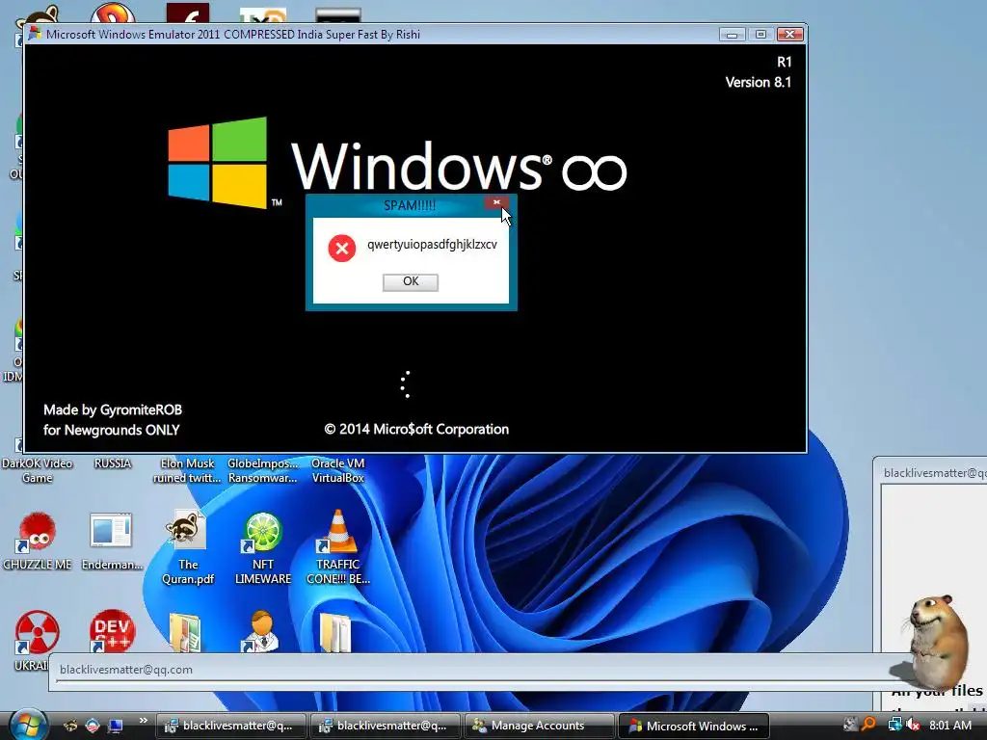987x740 pixels.
Task: Click the raccoon quick launch icon
Action: 70,726
